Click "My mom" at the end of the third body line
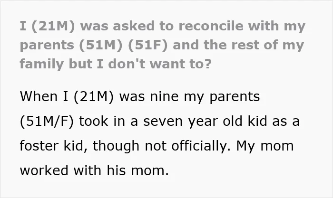This screenshot has height=198, width=333. point(265,146)
